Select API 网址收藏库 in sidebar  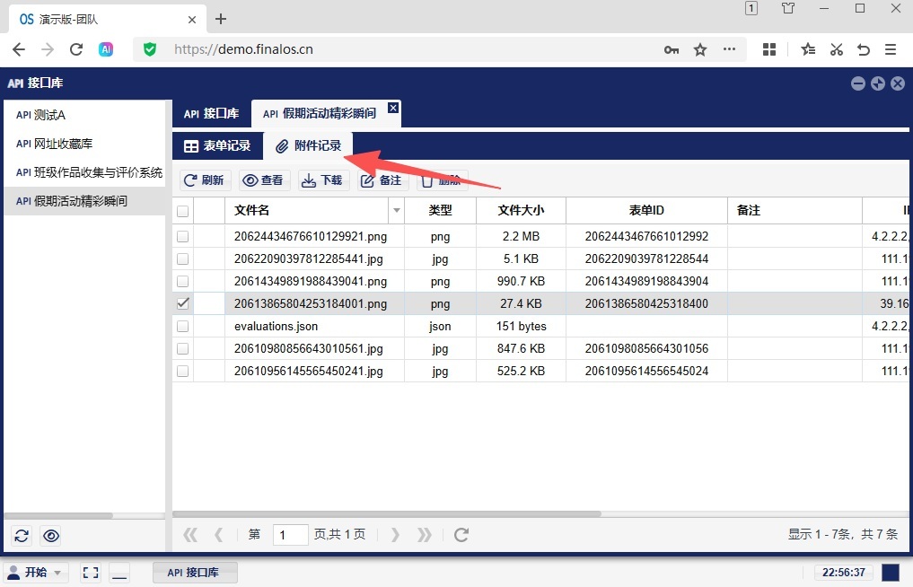pos(55,144)
